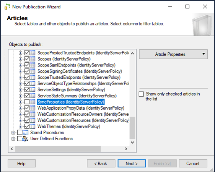Expand the WebThemes table node
215x172 pixels.
click(x=20, y=127)
